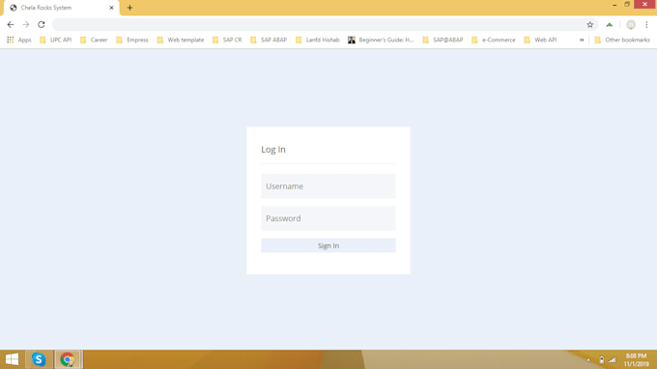Image resolution: width=657 pixels, height=369 pixels.
Task: Open the Career bookmark folder
Action: (94, 40)
